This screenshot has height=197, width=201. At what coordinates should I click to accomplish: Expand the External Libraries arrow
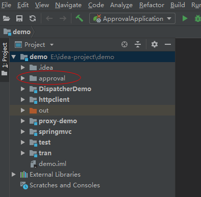[14, 175]
